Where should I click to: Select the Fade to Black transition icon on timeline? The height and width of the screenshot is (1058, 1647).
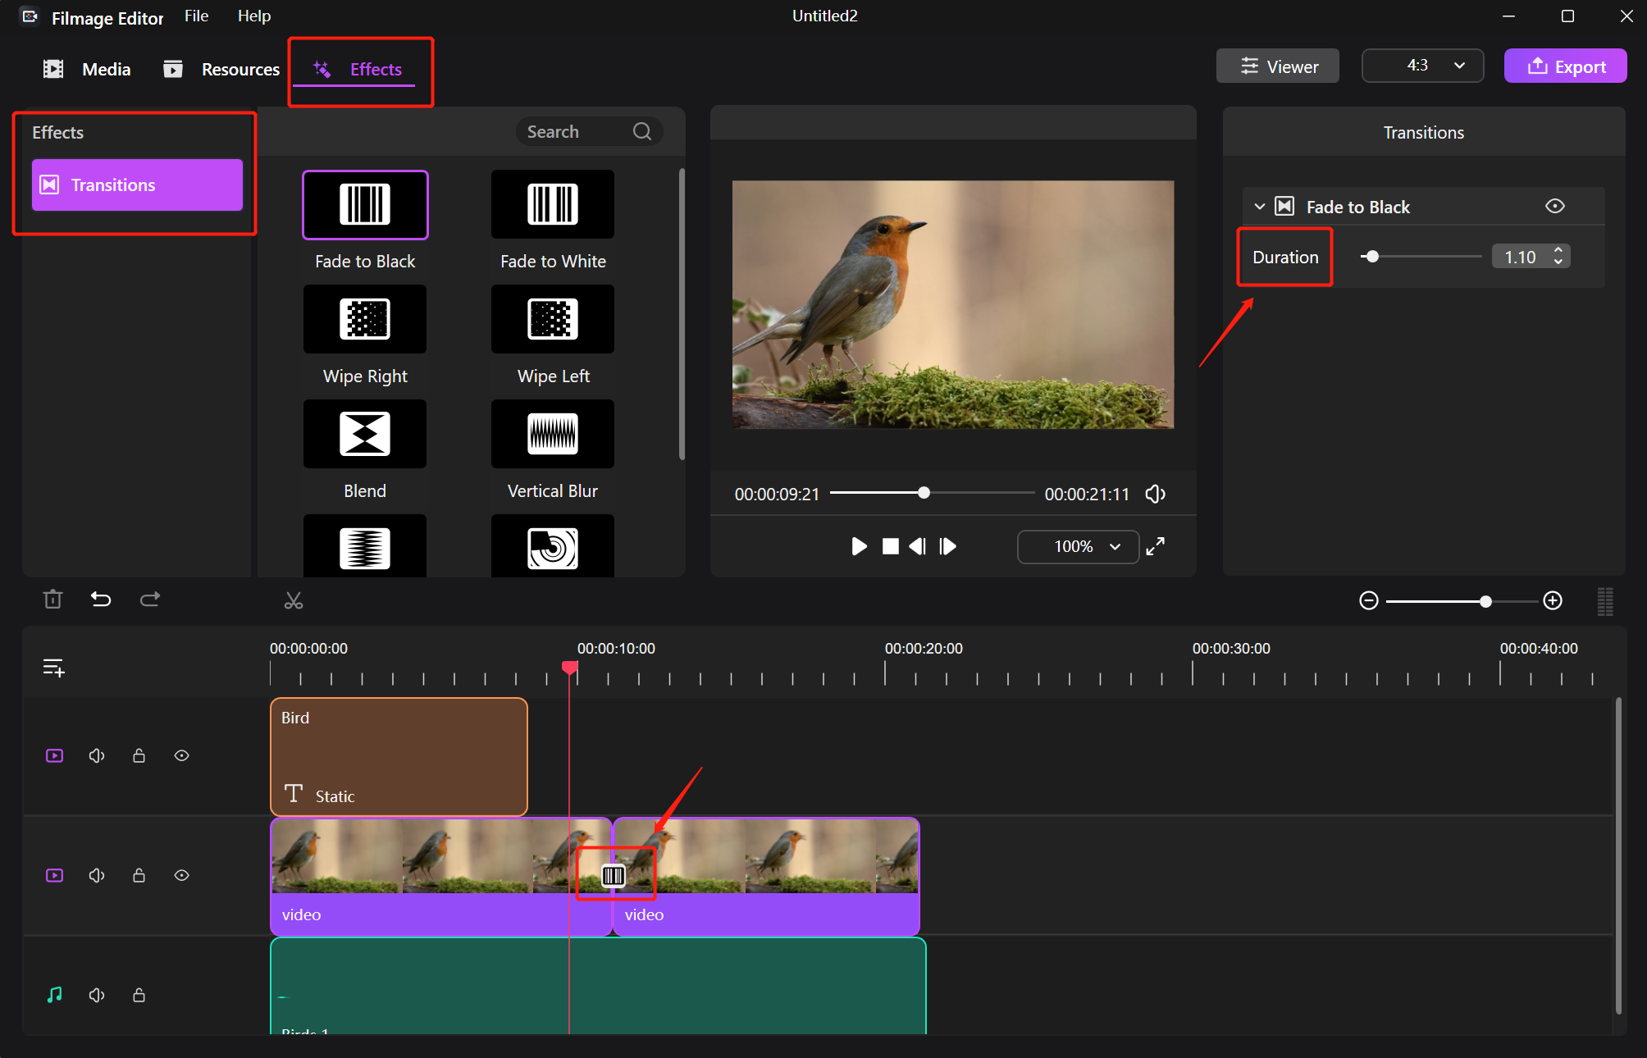[614, 876]
